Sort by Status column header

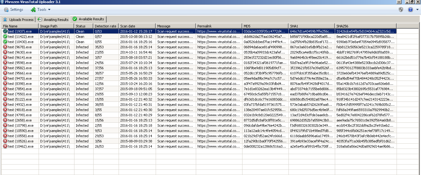84,26
